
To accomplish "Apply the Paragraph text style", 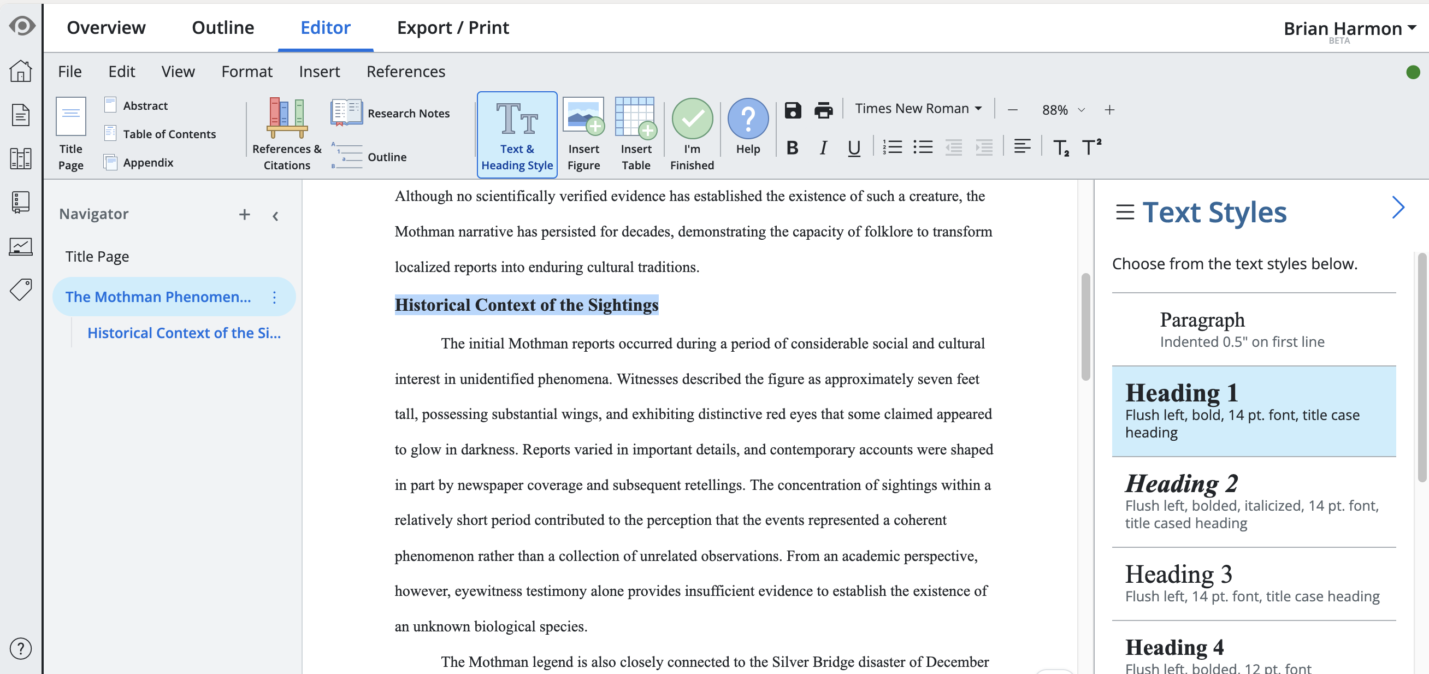I will click(1254, 329).
